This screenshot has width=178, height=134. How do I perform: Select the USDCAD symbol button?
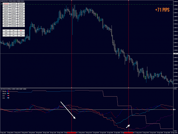(x=13, y=23)
